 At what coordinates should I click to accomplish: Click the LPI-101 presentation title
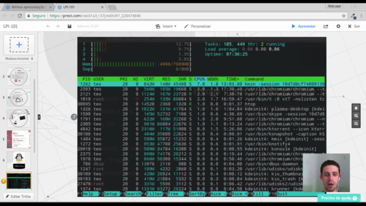10,26
